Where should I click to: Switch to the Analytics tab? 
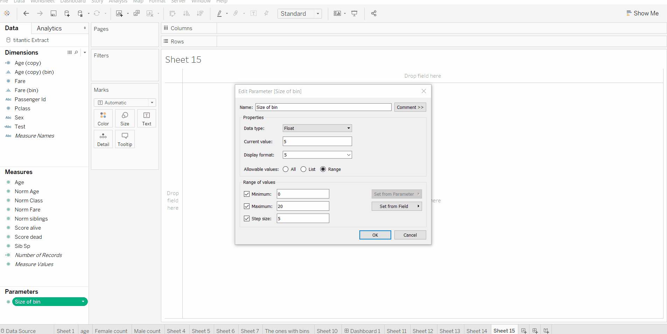[x=49, y=28]
